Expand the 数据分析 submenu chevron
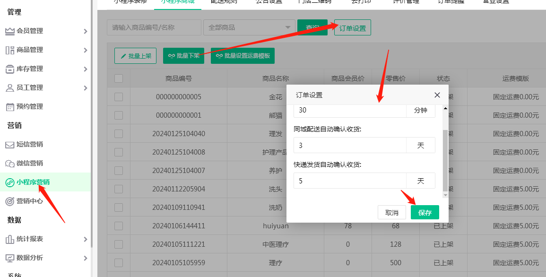Screen dimensions: 546x277 [x=85, y=258]
